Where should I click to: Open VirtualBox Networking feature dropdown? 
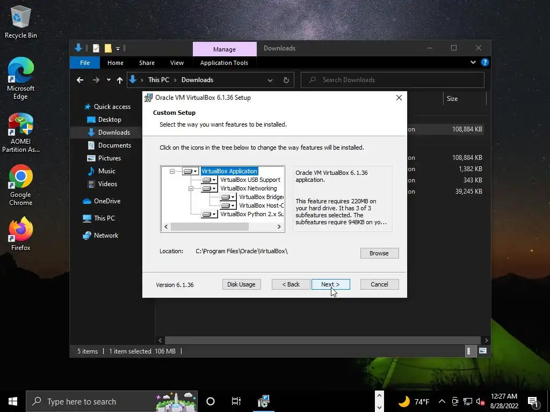coord(209,188)
